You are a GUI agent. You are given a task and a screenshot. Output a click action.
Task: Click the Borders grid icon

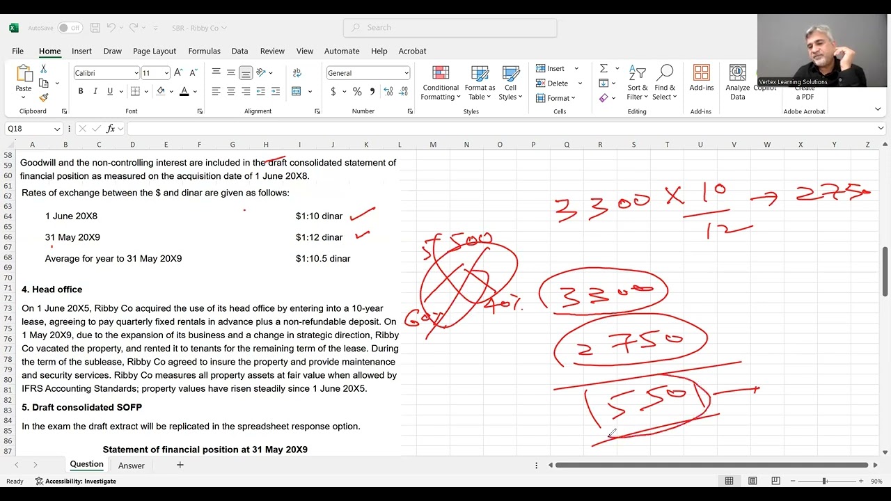[x=135, y=91]
